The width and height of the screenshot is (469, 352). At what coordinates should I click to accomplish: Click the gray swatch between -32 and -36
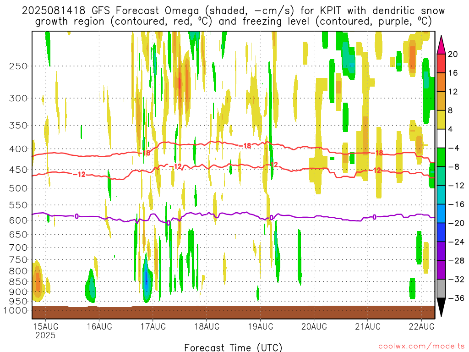click(441, 289)
